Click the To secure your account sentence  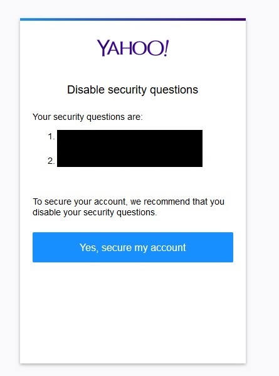pos(129,207)
